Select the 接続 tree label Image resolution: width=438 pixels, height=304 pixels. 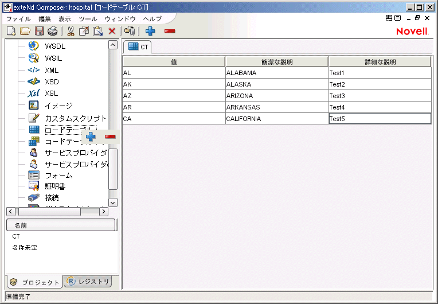click(52, 197)
